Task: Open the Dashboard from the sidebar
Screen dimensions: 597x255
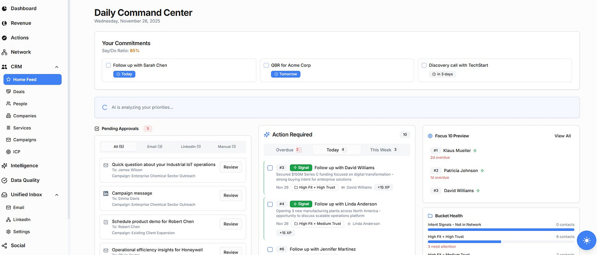Action: pyautogui.click(x=23, y=8)
